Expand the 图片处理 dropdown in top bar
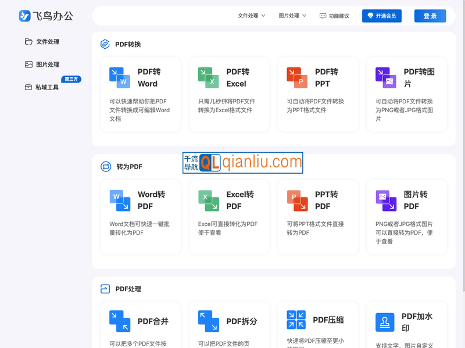The image size is (465, 348). click(292, 16)
